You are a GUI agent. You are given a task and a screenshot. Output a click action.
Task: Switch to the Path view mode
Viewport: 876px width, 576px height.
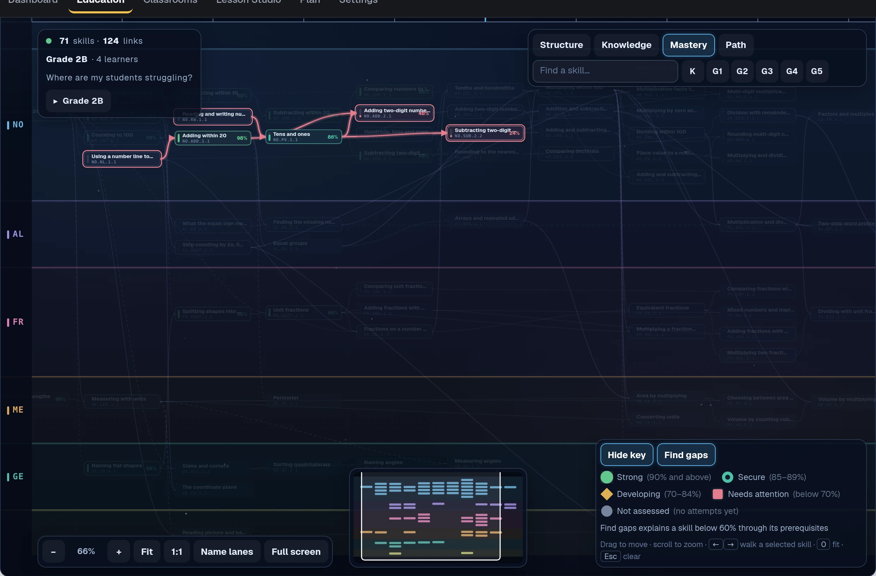click(x=735, y=45)
